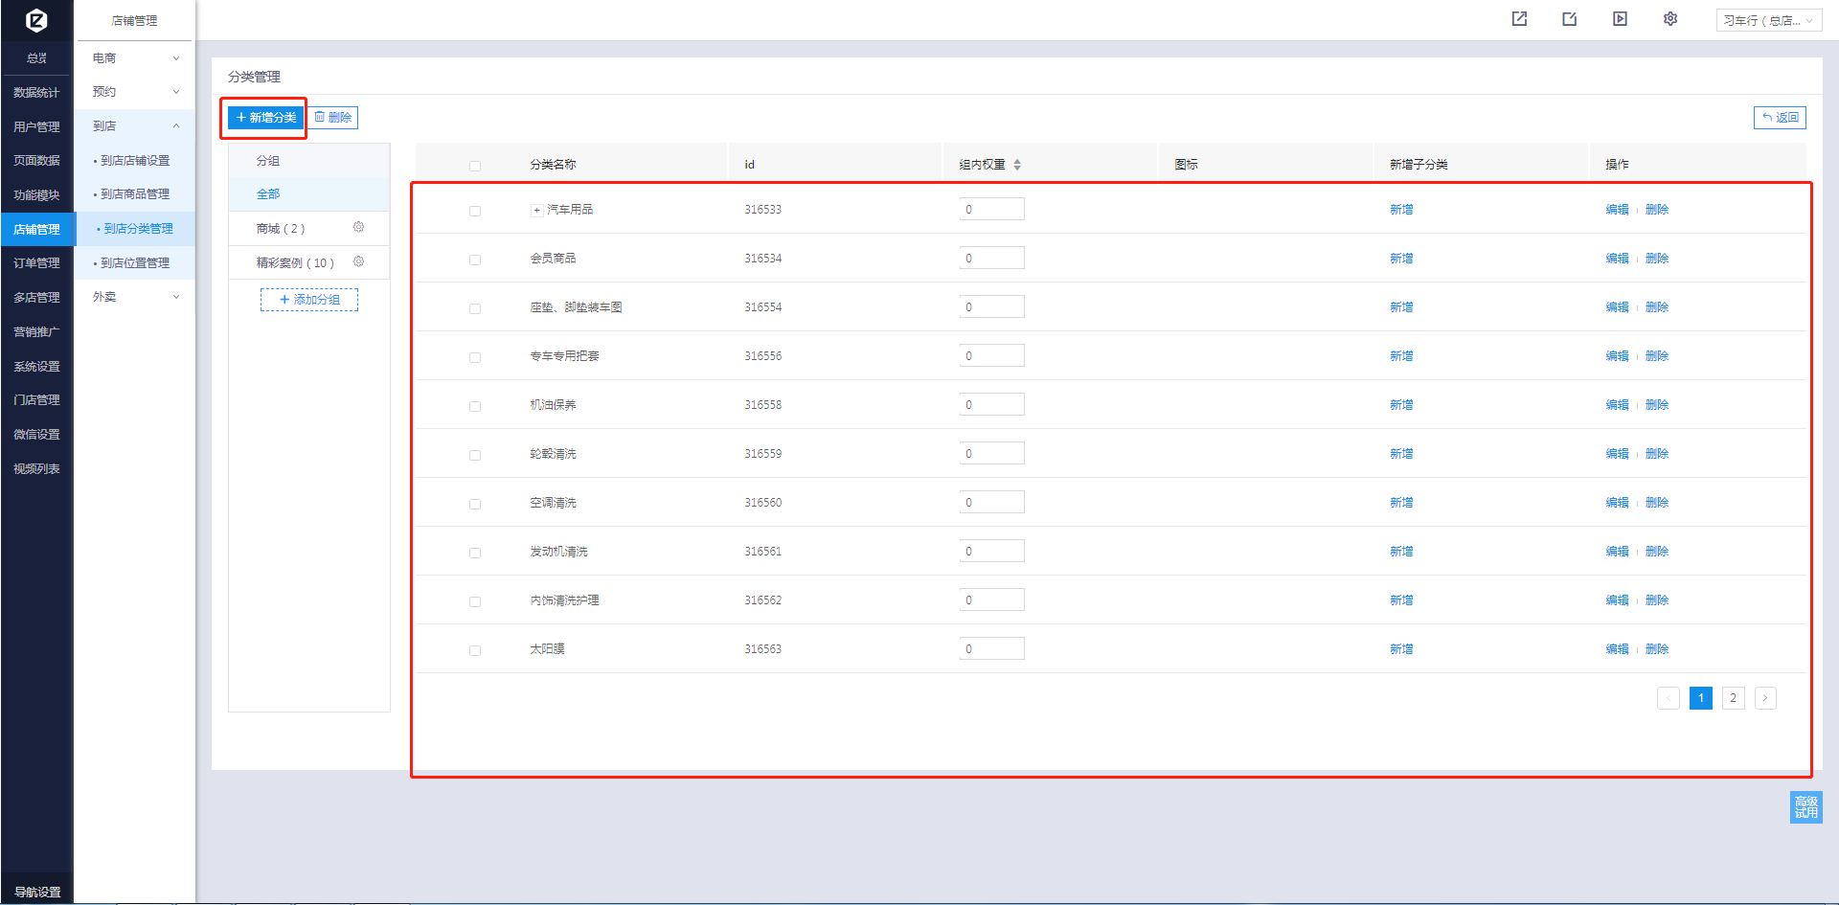Image resolution: width=1839 pixels, height=905 pixels.
Task: Click weight input field for 空调清洗
Action: [991, 503]
